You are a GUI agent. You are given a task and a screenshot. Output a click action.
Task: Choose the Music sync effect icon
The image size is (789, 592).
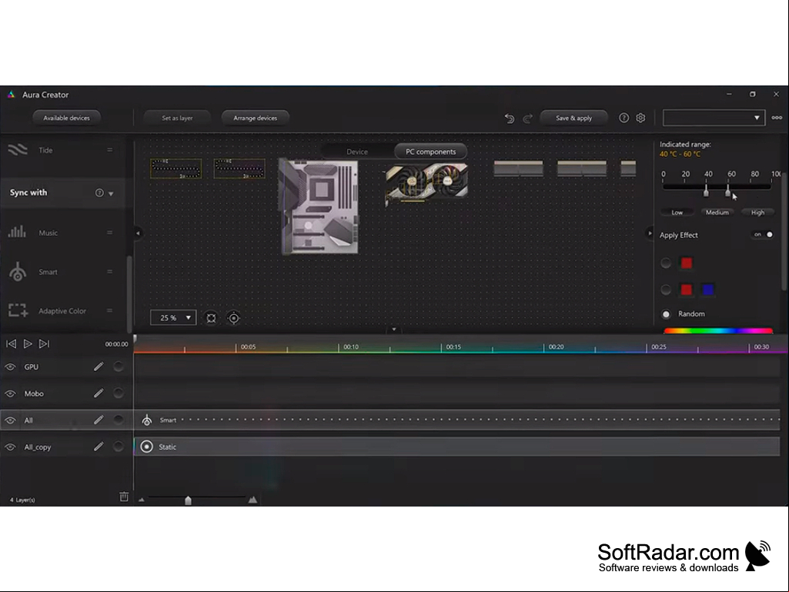pyautogui.click(x=17, y=232)
